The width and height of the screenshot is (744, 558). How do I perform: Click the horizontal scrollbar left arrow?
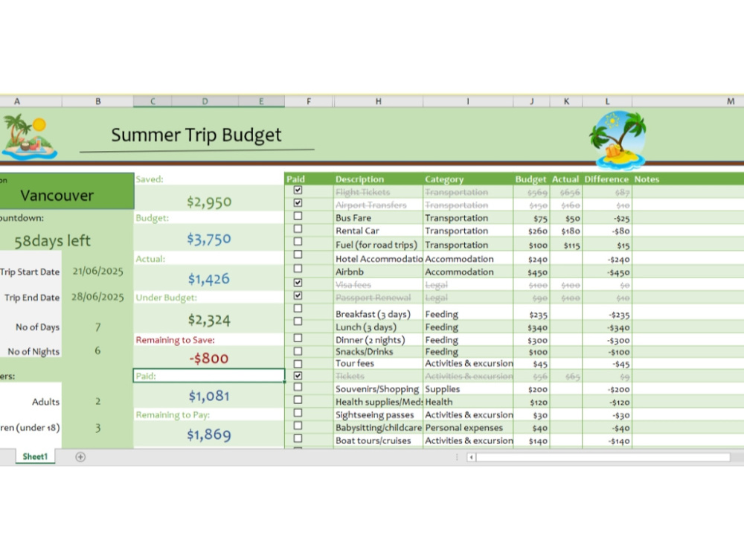coord(471,458)
